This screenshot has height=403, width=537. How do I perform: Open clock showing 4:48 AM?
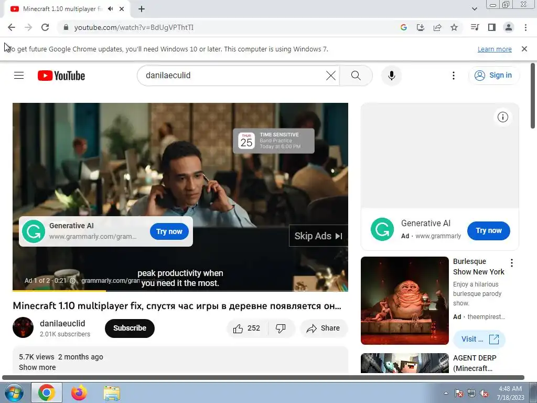510,393
